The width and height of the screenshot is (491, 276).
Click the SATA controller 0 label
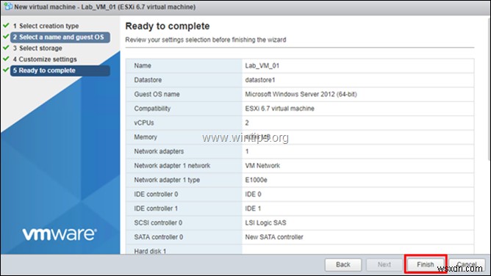point(159,237)
